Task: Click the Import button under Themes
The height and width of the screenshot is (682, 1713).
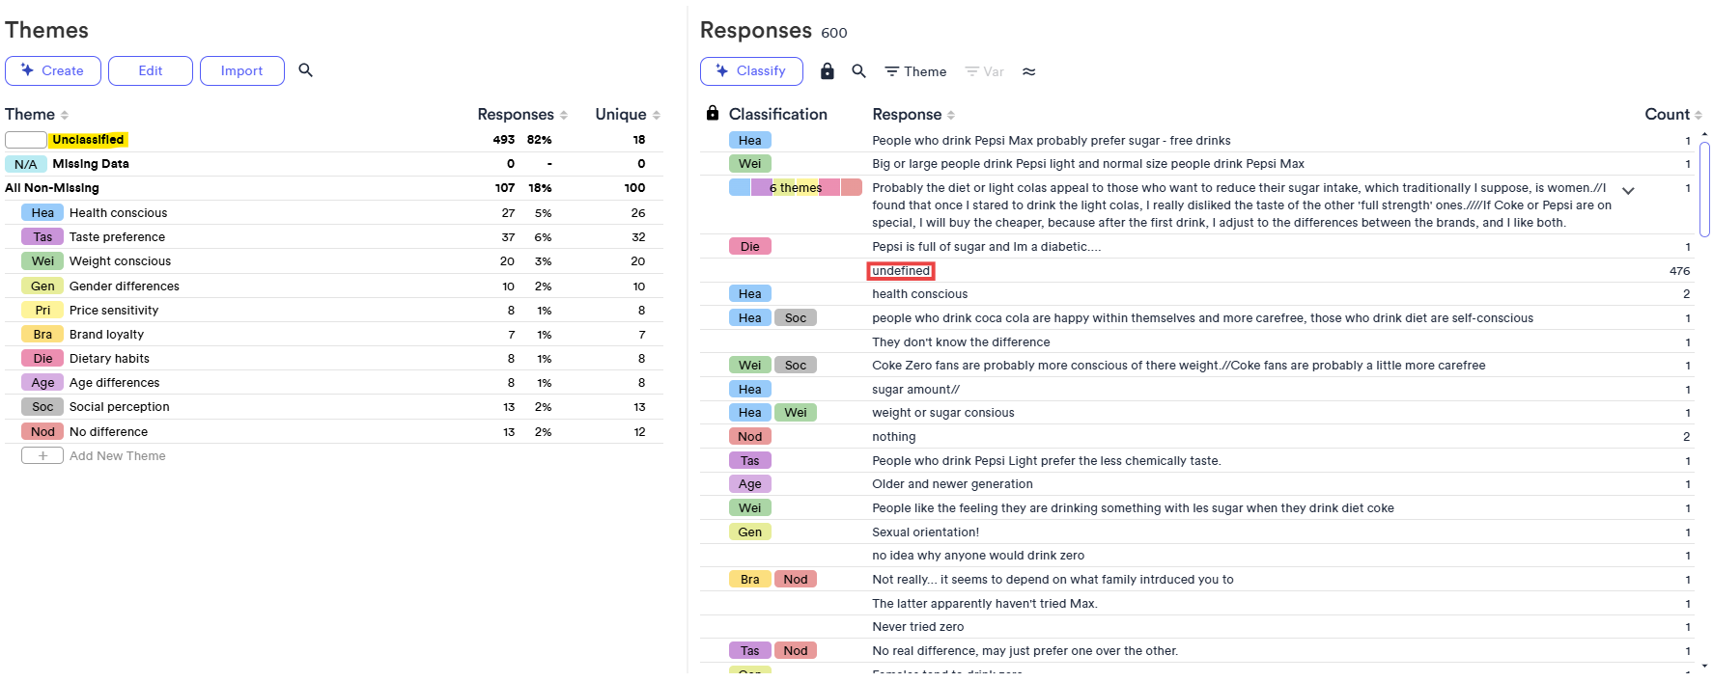Action: (x=241, y=69)
